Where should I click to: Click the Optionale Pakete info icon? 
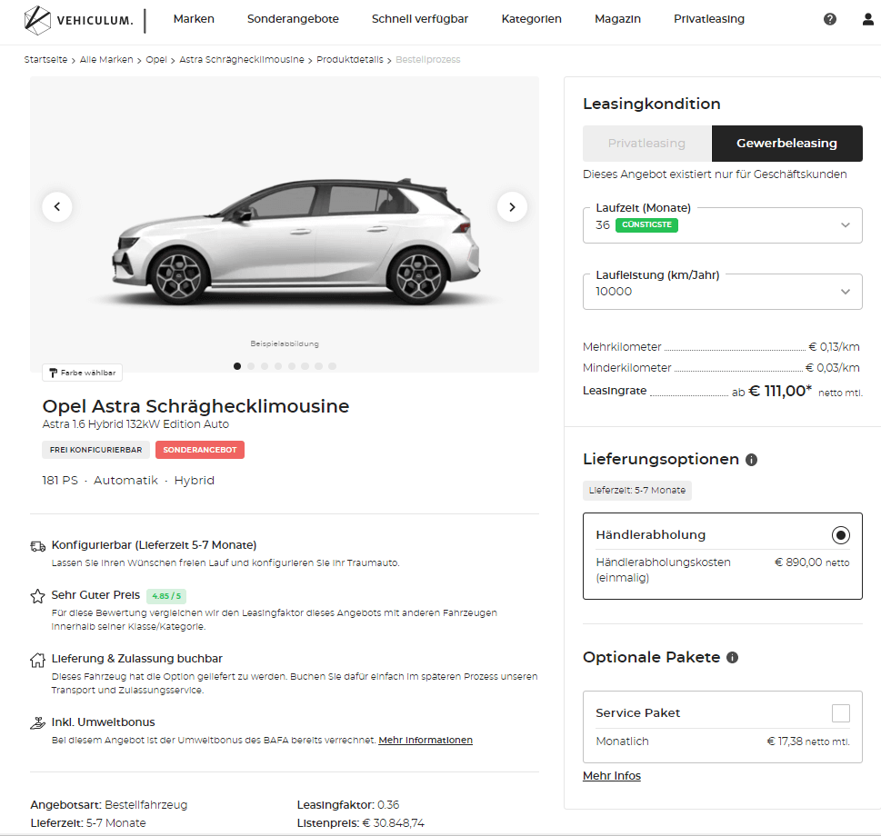[732, 658]
